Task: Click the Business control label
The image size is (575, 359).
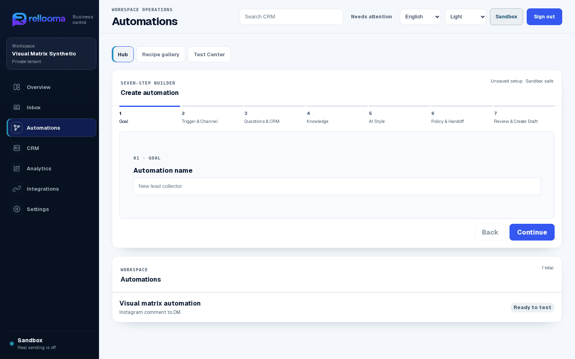Action: (x=83, y=20)
